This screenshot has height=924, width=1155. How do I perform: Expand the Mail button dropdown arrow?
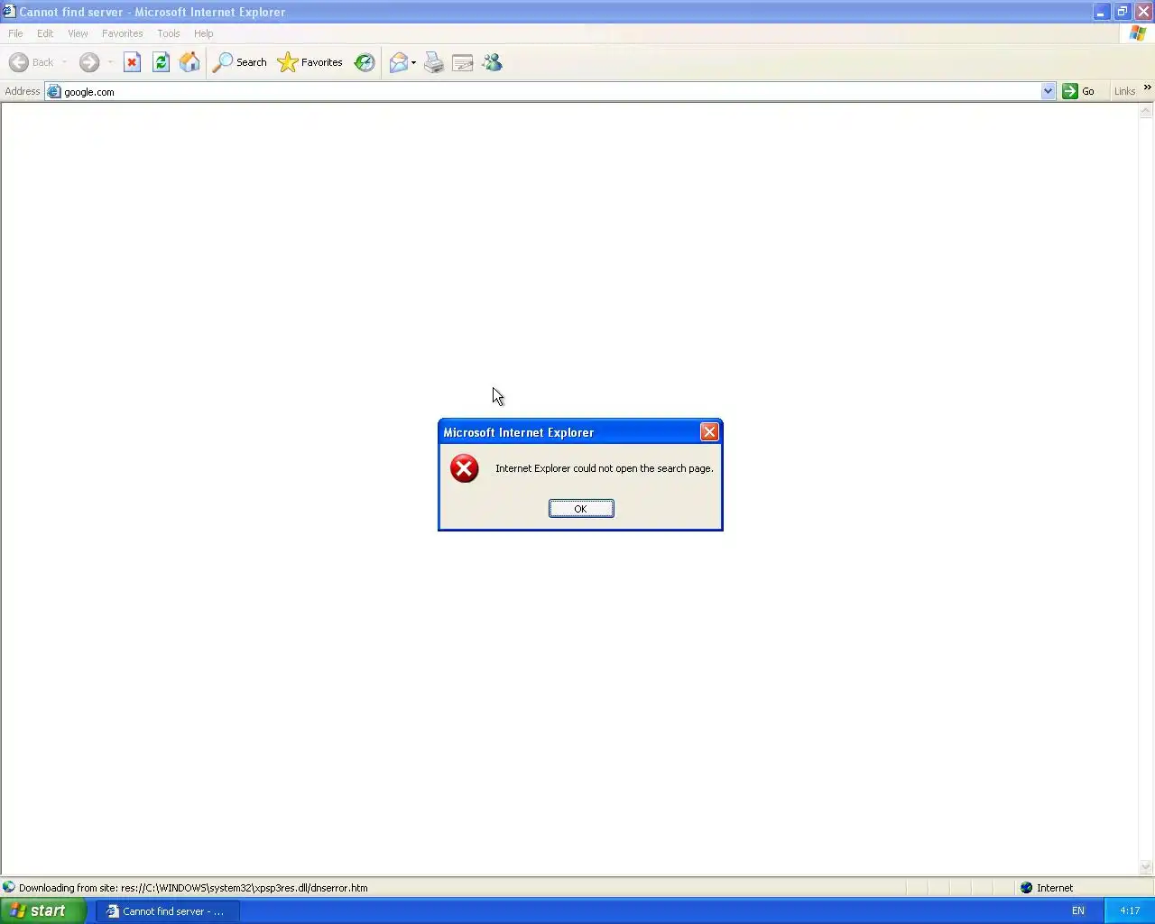pyautogui.click(x=413, y=62)
